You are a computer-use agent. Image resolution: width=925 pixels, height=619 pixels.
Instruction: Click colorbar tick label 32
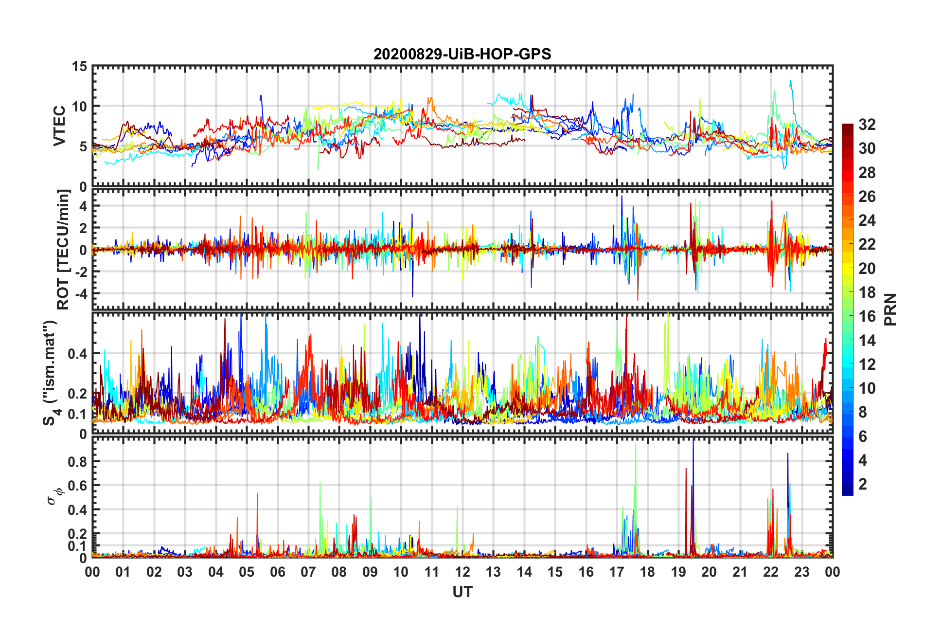[867, 125]
